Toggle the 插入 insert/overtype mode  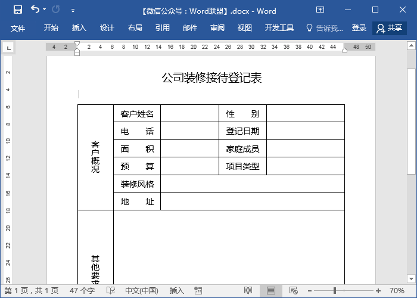(176, 291)
